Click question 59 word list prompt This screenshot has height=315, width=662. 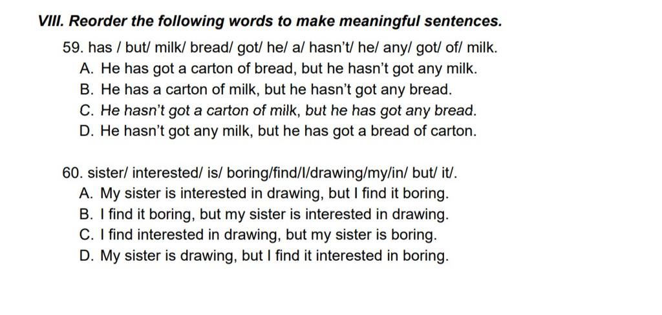tap(281, 48)
